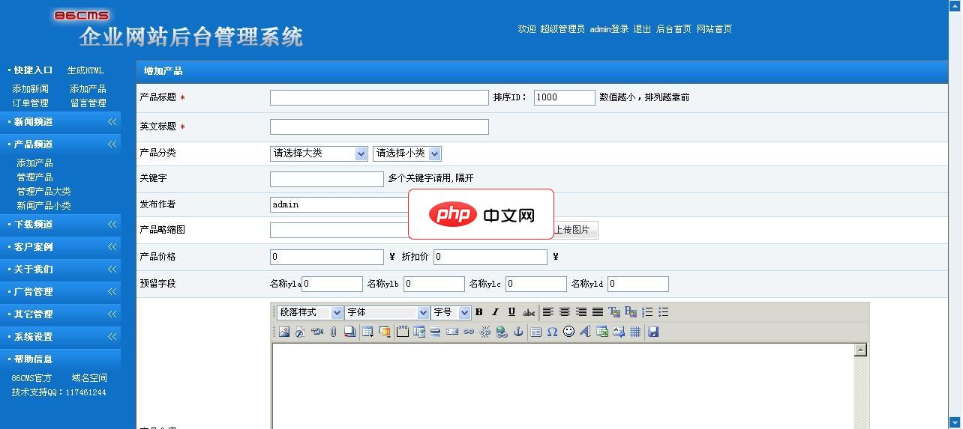
Task: Toggle bold formatting in the editor
Action: [478, 312]
